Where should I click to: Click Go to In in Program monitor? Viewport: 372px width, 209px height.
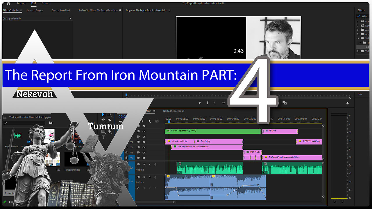[x=224, y=103]
